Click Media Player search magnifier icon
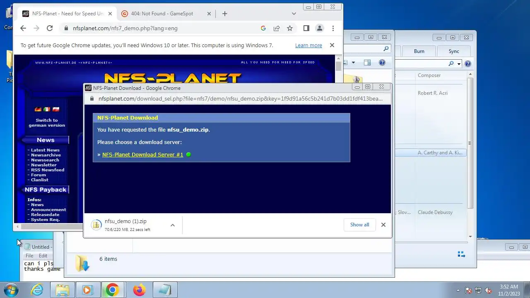 click(451, 64)
